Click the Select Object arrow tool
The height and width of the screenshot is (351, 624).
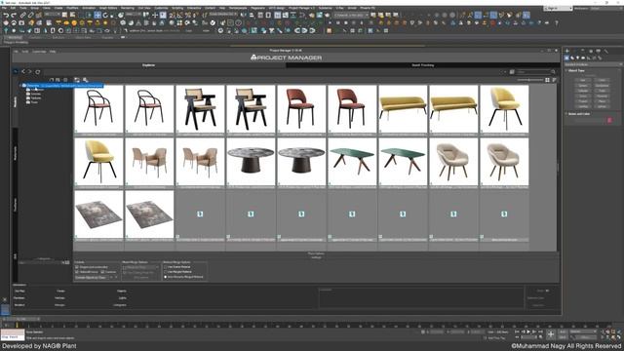pos(64,16)
